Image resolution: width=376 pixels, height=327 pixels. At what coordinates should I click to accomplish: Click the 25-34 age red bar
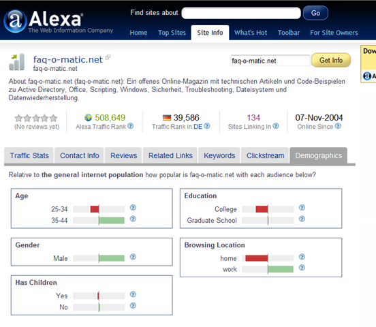[x=95, y=209]
